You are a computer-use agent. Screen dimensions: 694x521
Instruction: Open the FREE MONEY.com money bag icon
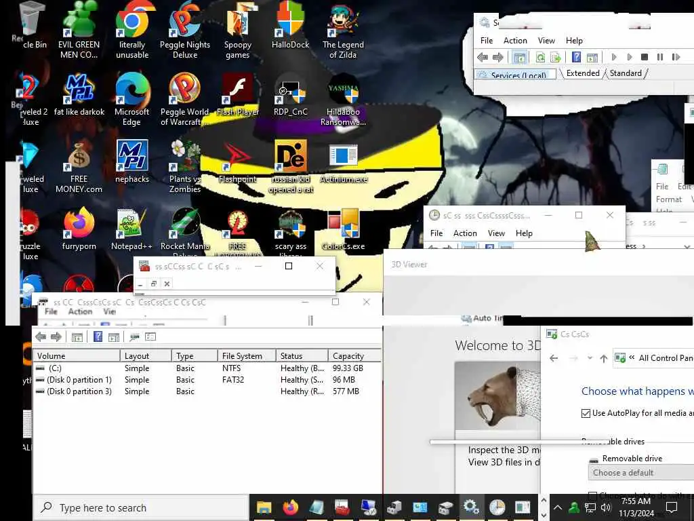(79, 166)
